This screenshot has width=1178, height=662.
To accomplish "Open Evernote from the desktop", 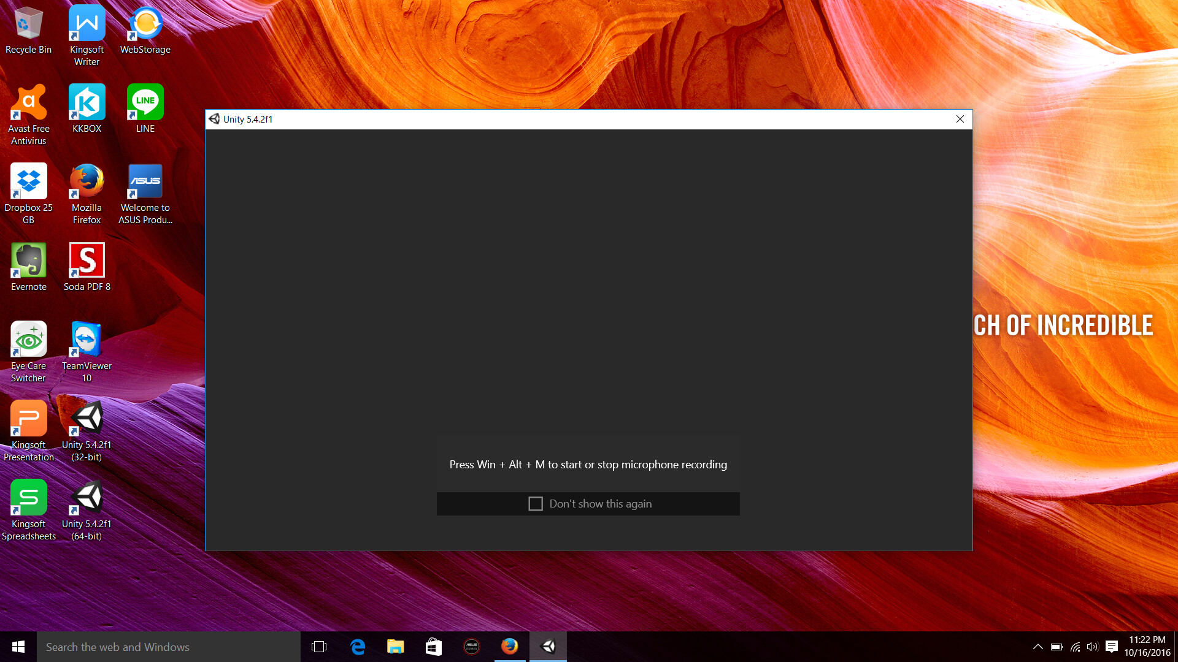I will tap(28, 261).
